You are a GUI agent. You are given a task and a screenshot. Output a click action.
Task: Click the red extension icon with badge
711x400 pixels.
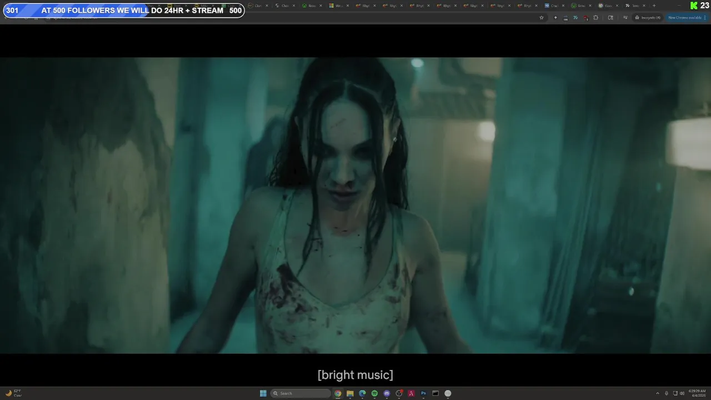click(x=585, y=17)
